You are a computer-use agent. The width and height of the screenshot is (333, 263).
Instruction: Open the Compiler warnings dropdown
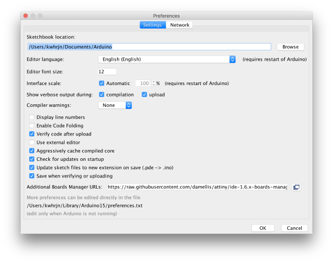[x=115, y=105]
